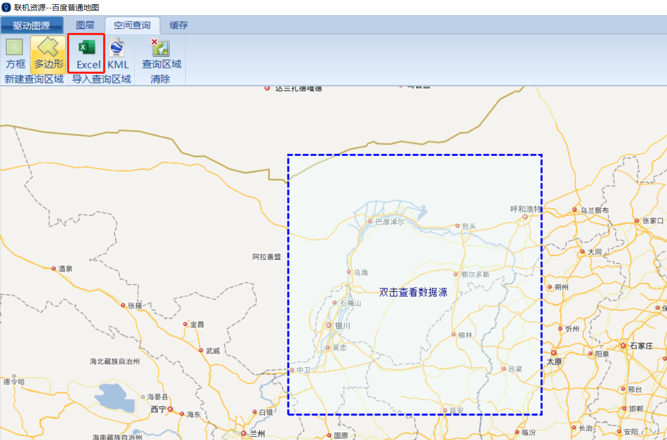Click the 邯郸 city label
This screenshot has width=667, height=440.
click(x=636, y=409)
